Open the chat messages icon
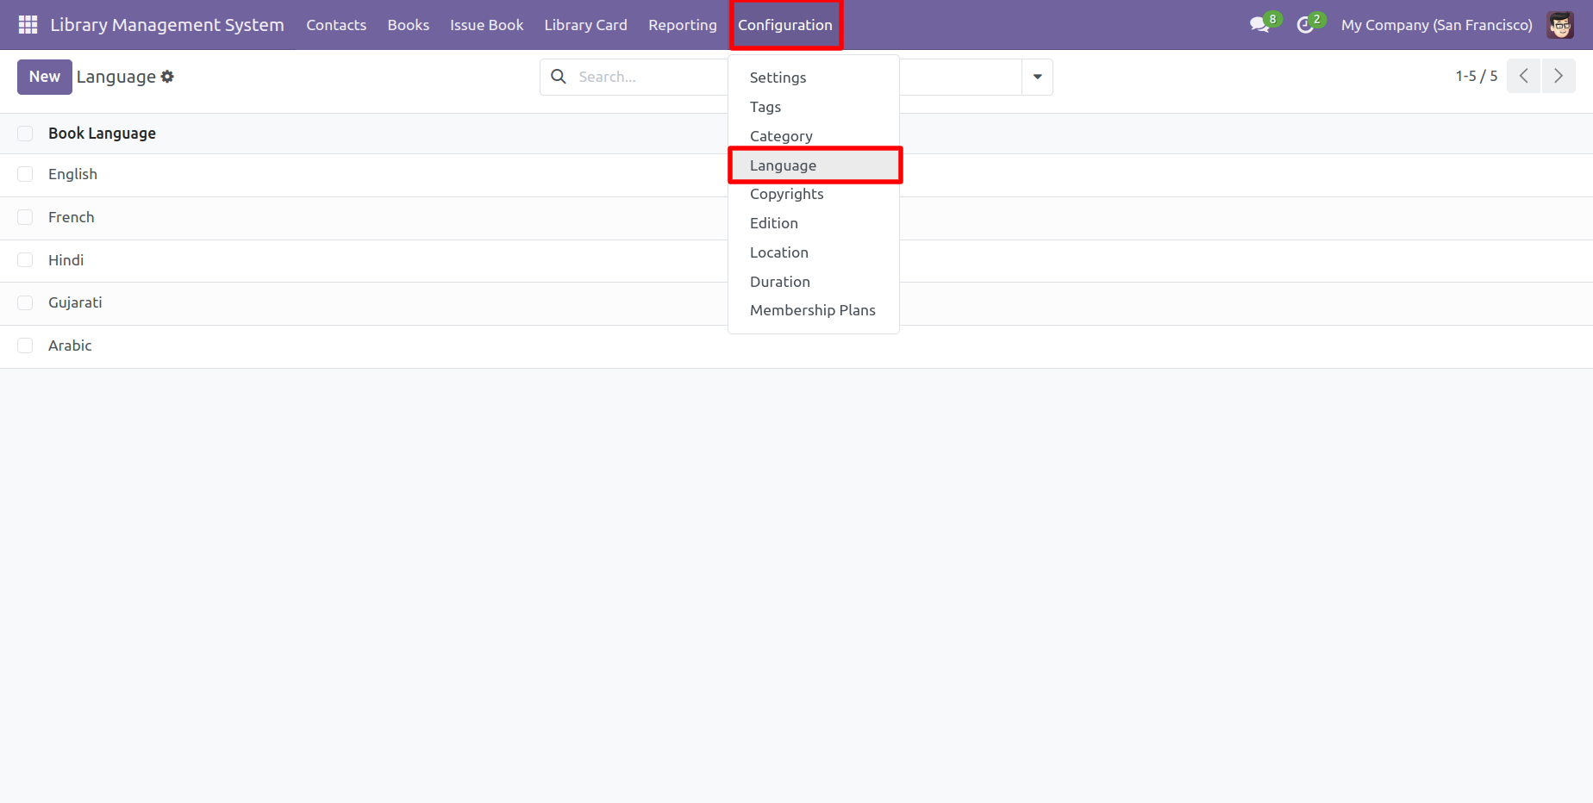 1259,25
